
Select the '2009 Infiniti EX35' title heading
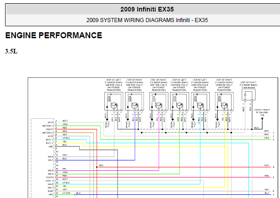tap(147, 9)
